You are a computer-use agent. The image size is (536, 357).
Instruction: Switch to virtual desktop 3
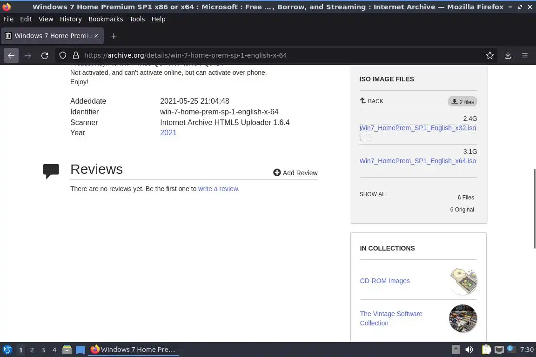click(43, 350)
